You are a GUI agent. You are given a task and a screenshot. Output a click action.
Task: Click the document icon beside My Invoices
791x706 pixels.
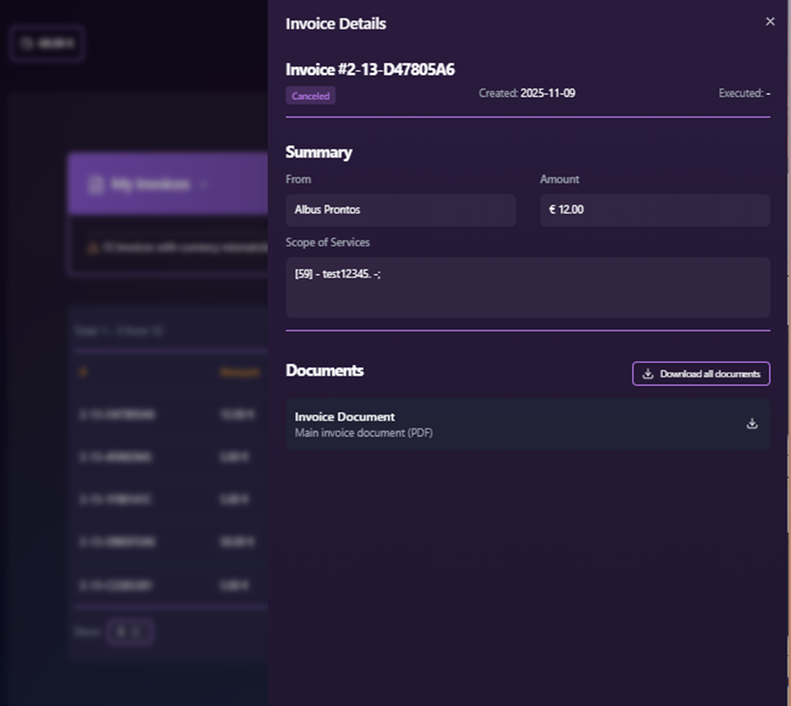(x=96, y=184)
